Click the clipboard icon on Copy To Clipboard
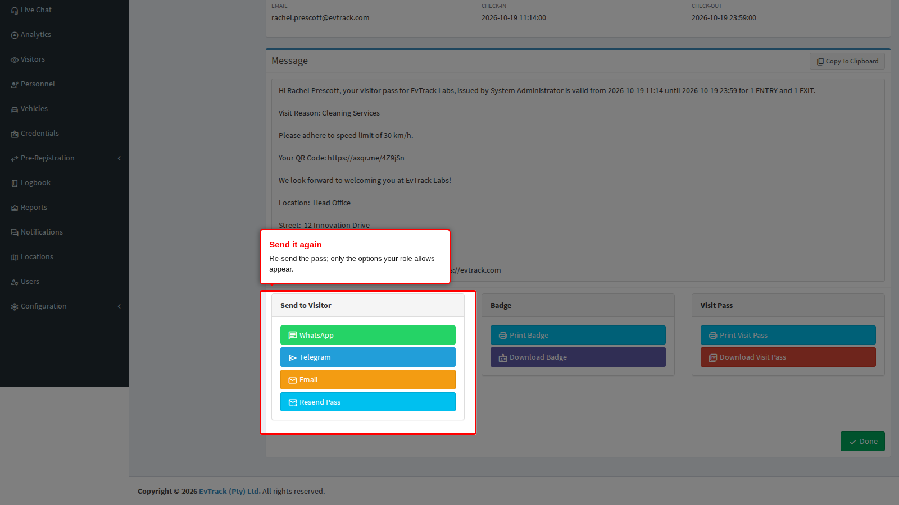 coord(820,62)
